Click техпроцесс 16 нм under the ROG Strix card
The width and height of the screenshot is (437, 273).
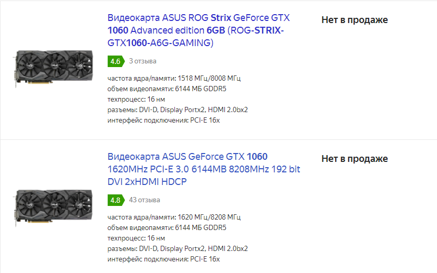coord(136,99)
